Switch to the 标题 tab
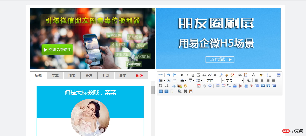 (x=38, y=75)
